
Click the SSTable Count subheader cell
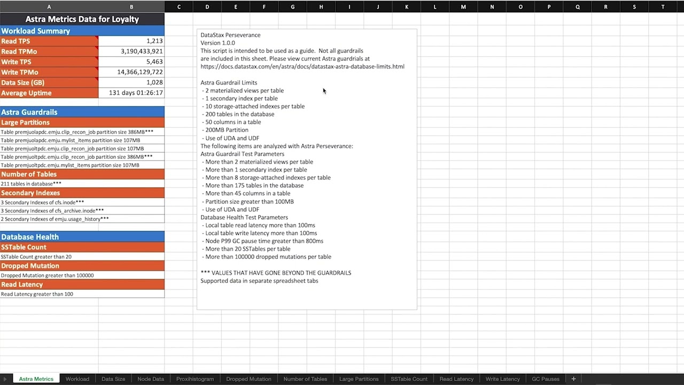[x=82, y=248]
